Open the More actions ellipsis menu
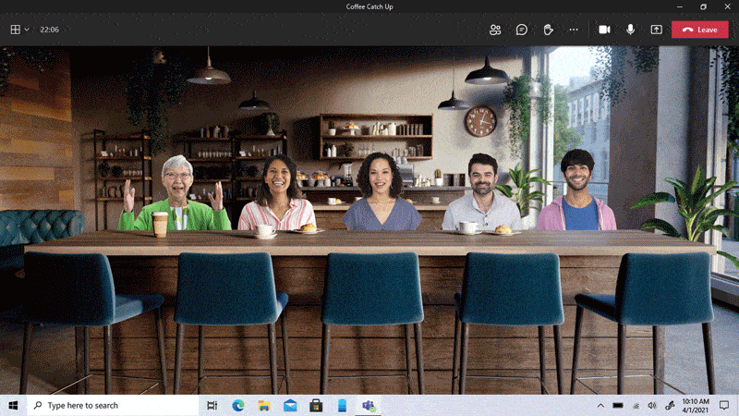Image resolution: width=739 pixels, height=416 pixels. pos(574,30)
